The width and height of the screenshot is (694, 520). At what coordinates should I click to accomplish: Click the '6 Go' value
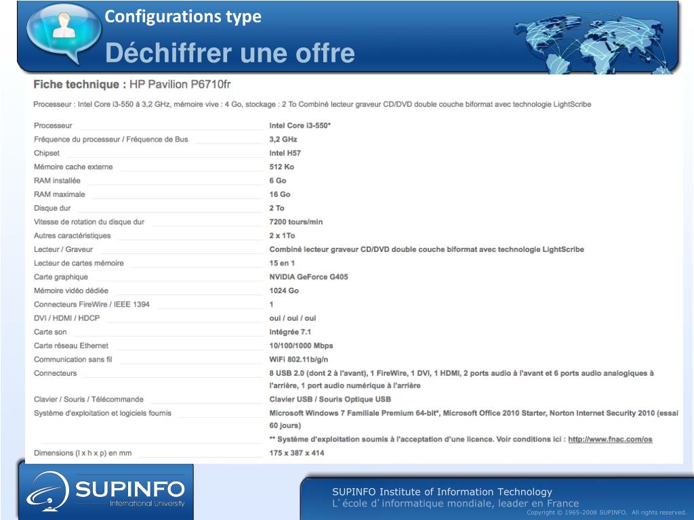click(277, 180)
